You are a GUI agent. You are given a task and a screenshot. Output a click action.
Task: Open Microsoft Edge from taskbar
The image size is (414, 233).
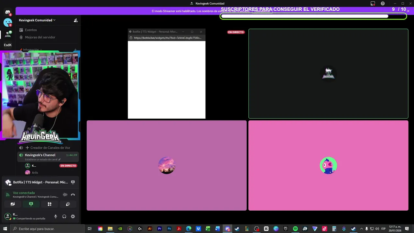click(x=189, y=229)
